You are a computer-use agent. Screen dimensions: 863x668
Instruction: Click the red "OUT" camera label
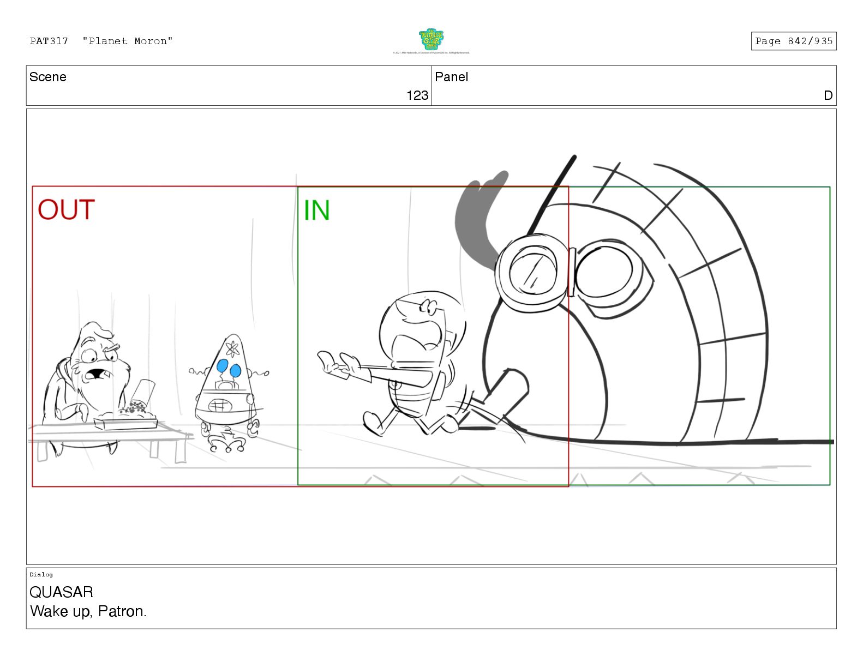pos(66,210)
